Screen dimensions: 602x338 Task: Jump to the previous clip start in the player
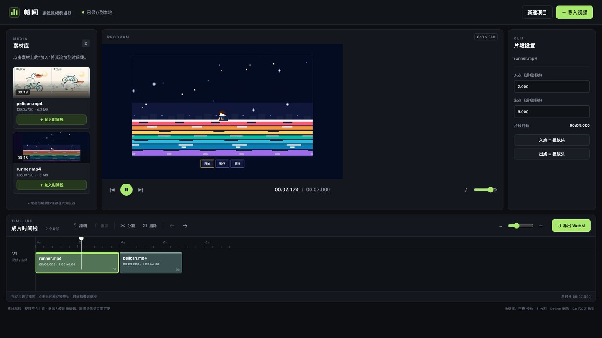[112, 190]
